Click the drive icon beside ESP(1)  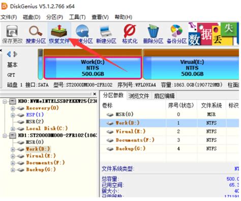point(21,115)
